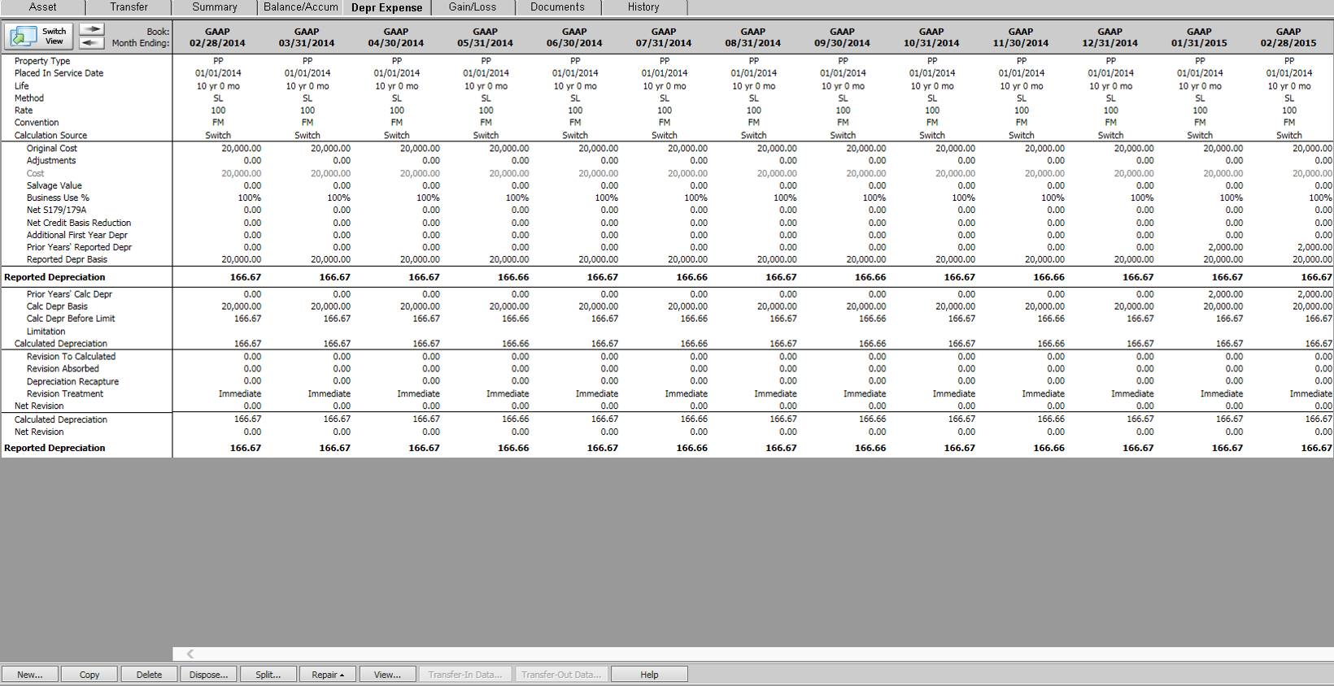The height and width of the screenshot is (686, 1334).
Task: Click the Method row label
Action: click(28, 98)
